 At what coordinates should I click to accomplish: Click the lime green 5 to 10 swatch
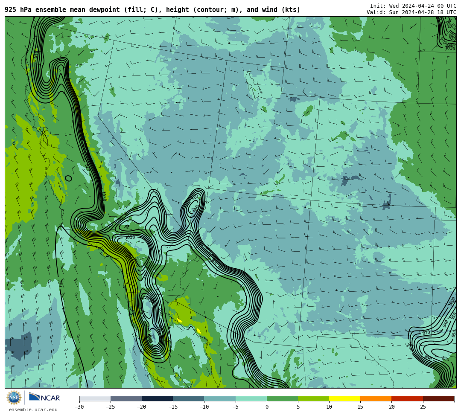[313, 398]
